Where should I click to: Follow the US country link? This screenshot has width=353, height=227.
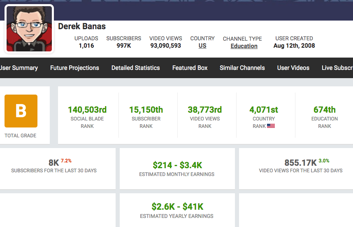[202, 46]
